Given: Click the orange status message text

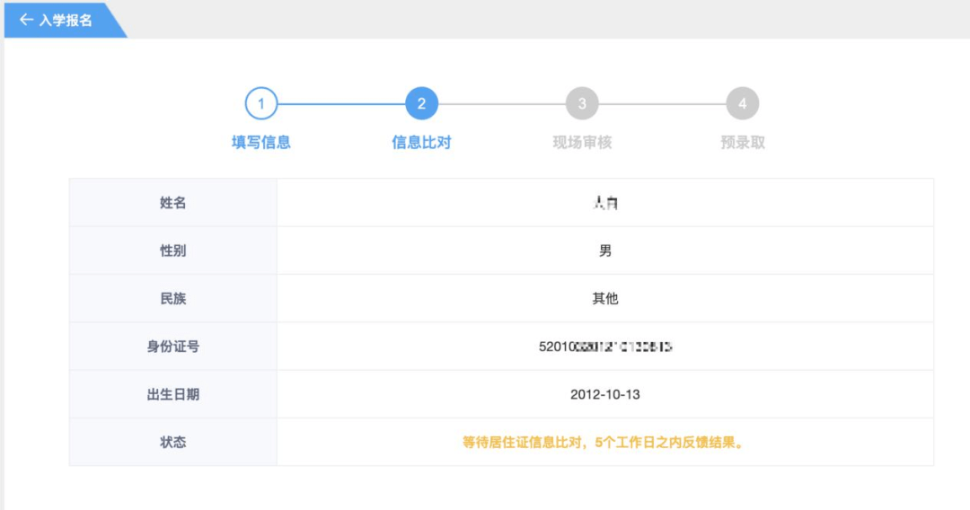Looking at the screenshot, I should click(x=604, y=442).
